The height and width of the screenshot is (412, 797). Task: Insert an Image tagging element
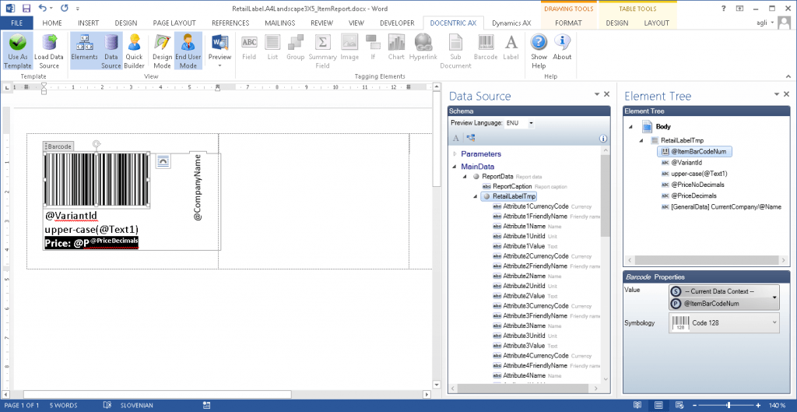(349, 48)
